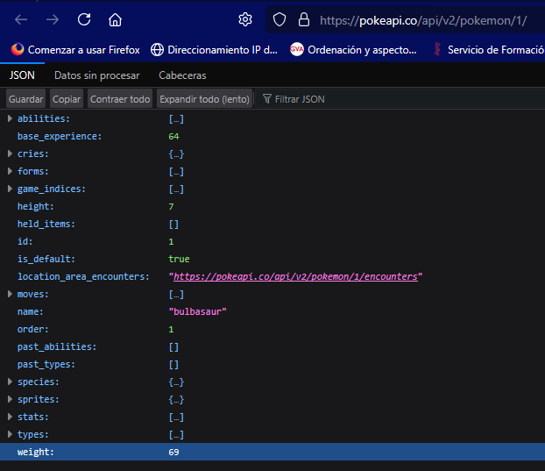Viewport: 545px width, 471px height.
Task: Go forward with the forward arrow
Action: pos(53,20)
